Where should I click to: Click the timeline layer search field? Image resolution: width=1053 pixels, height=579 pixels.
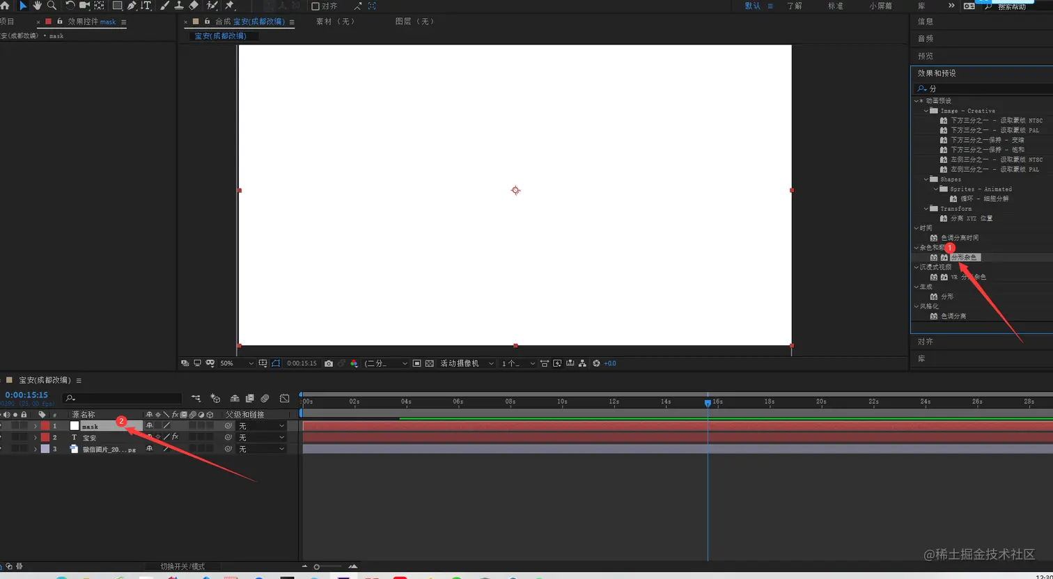coord(122,398)
